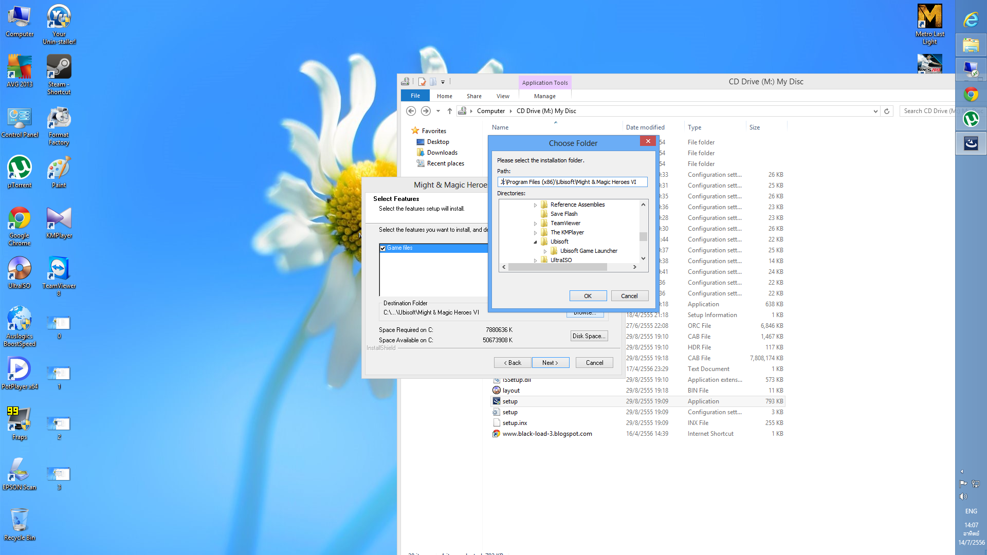Viewport: 987px width, 555px height.
Task: Open the File menu tab
Action: click(415, 96)
